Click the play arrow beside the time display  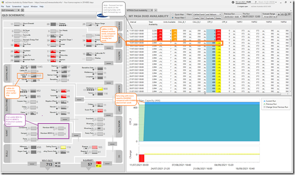coord(255,2)
